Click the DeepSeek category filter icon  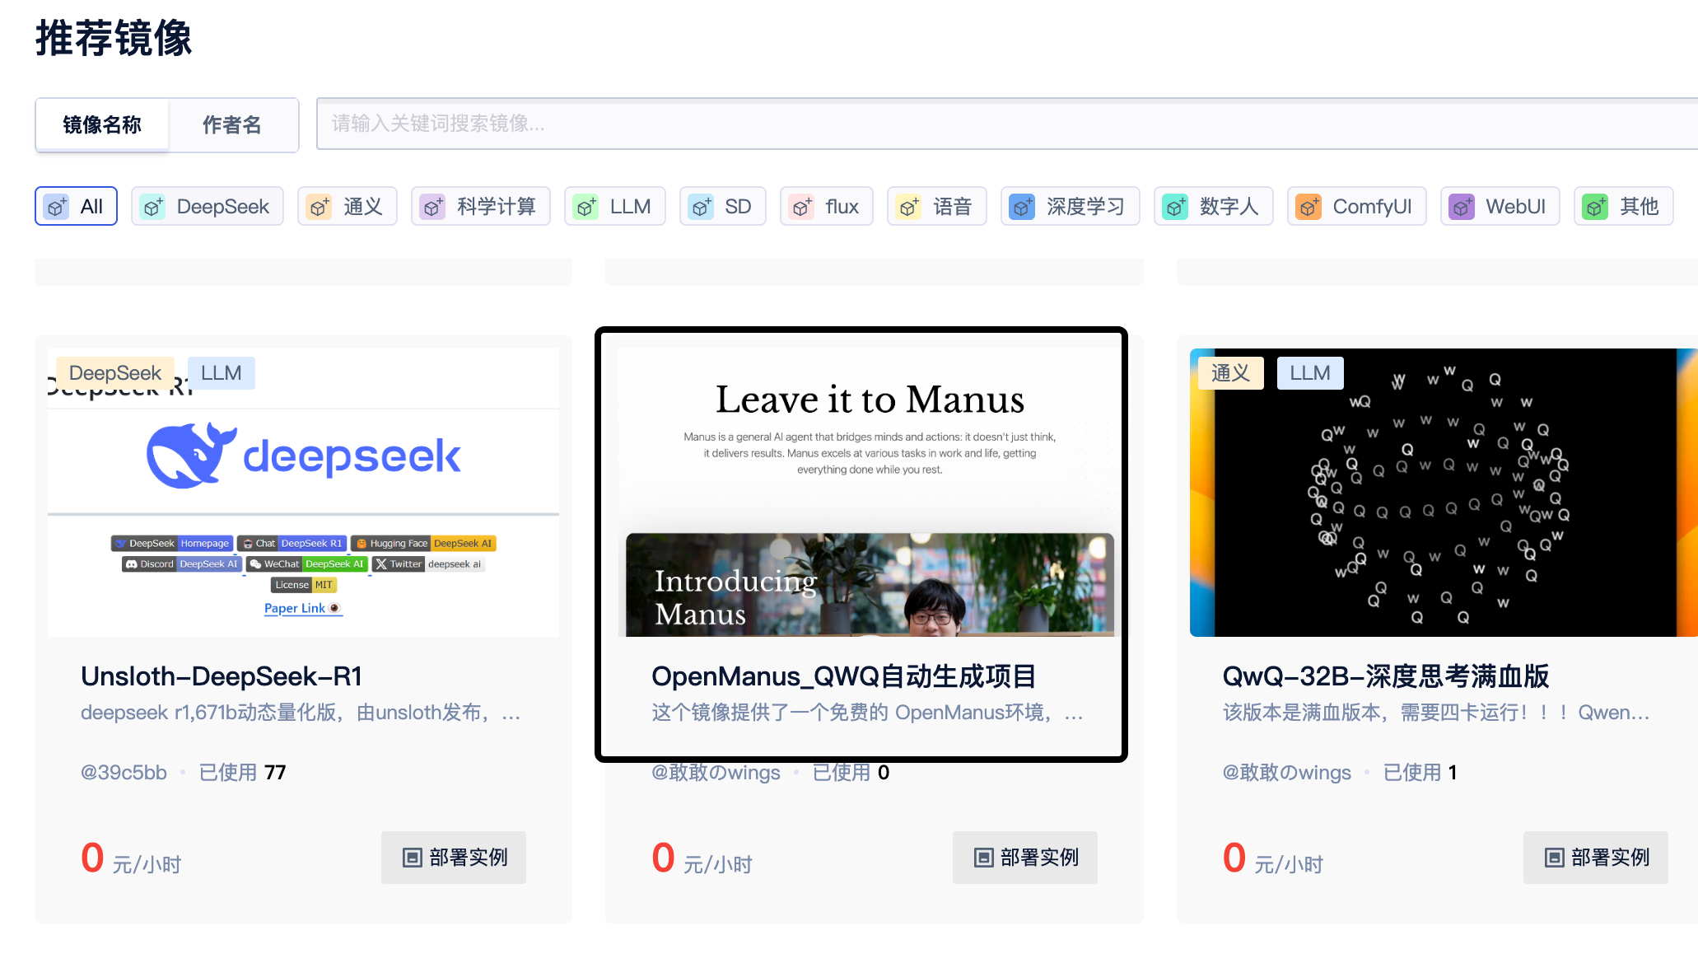(153, 207)
